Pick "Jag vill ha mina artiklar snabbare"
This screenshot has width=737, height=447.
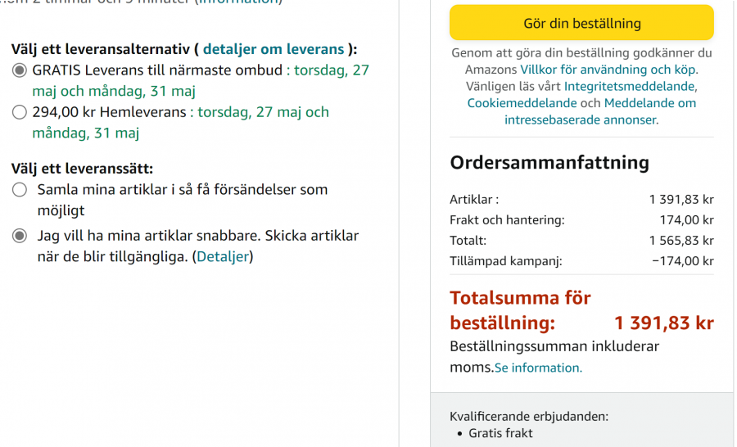tap(20, 236)
